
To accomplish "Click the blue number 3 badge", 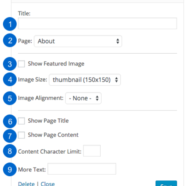I will point(10,64).
